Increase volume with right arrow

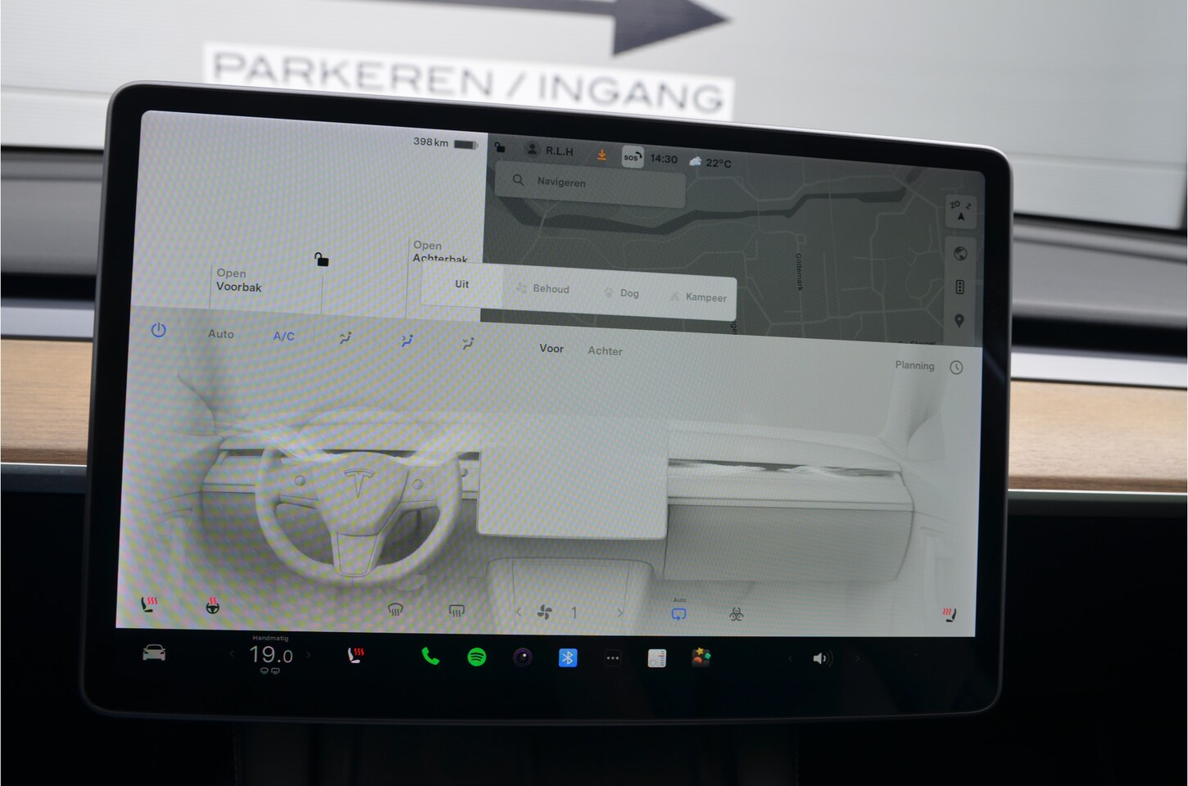[857, 657]
